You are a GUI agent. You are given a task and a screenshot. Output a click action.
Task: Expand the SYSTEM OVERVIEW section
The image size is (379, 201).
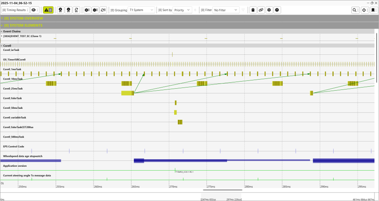[x=23, y=18]
